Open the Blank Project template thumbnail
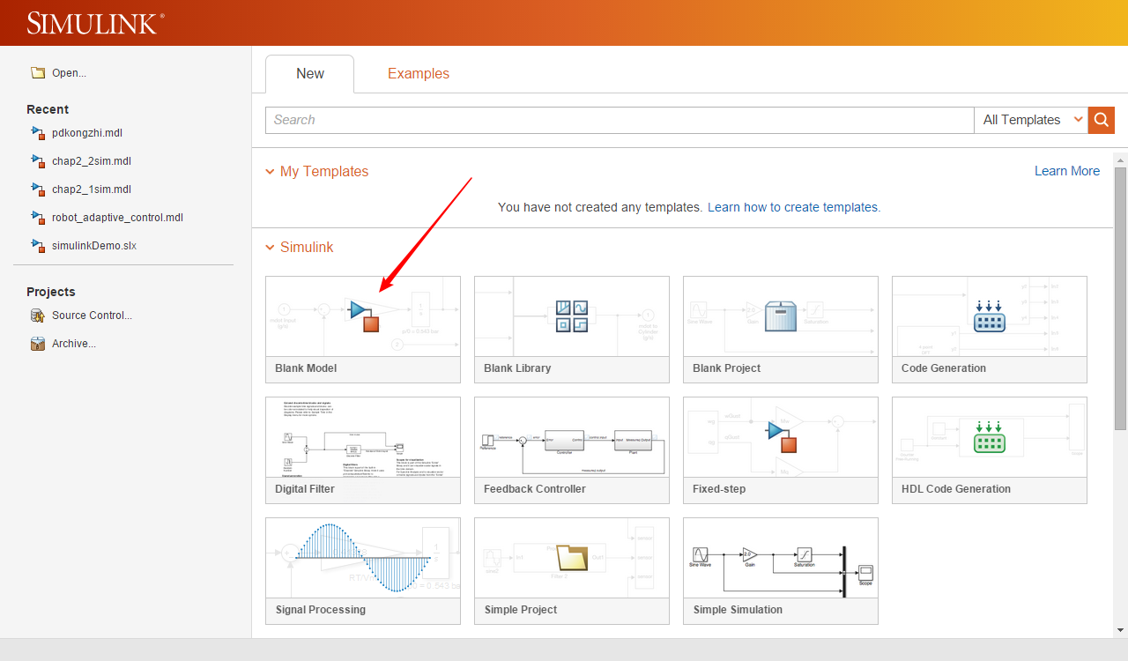Screen dimensions: 1128x661 pos(781,316)
